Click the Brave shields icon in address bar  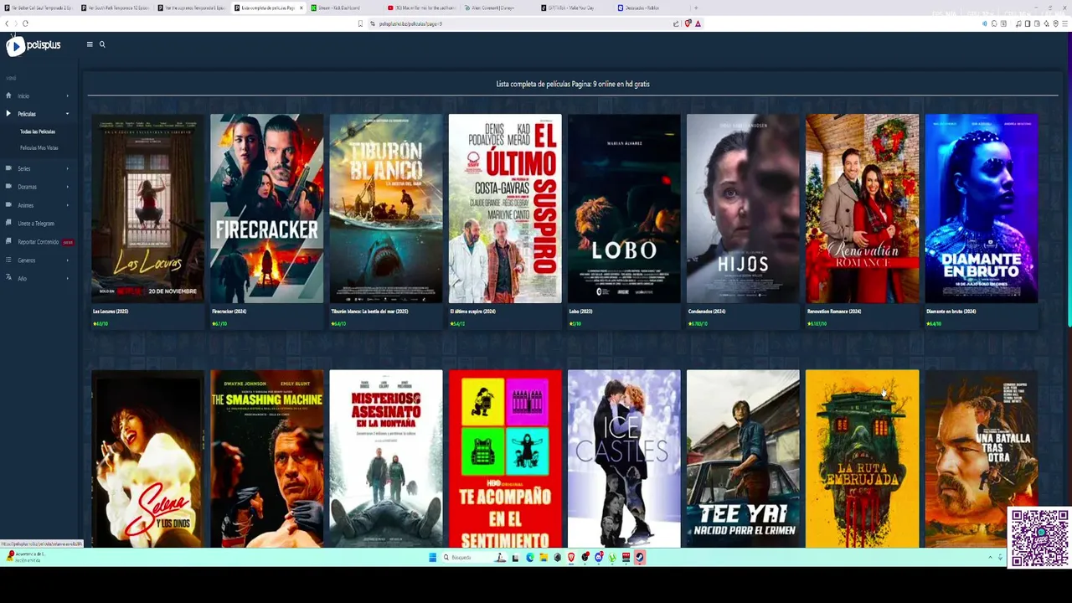(x=688, y=23)
